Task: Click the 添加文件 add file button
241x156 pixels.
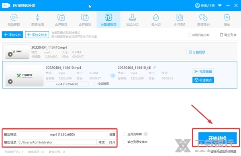Action: tap(12, 34)
